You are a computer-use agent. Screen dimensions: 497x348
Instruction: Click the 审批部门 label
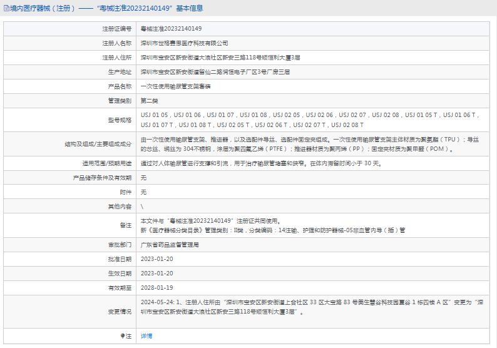click(120, 245)
